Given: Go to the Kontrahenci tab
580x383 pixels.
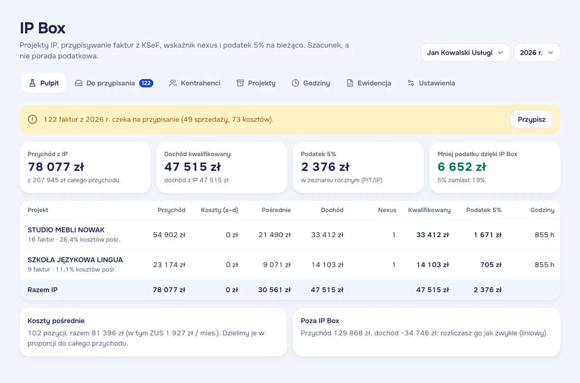Looking at the screenshot, I should click(x=195, y=83).
